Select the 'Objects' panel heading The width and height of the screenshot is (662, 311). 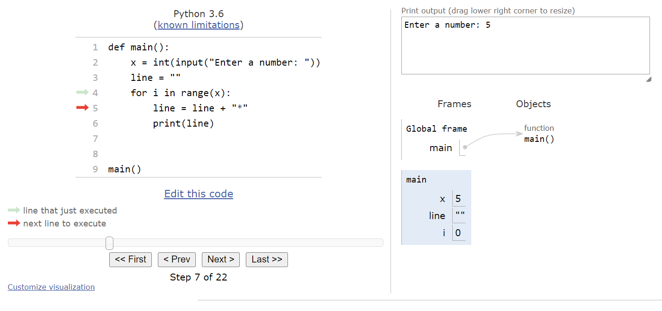click(533, 104)
